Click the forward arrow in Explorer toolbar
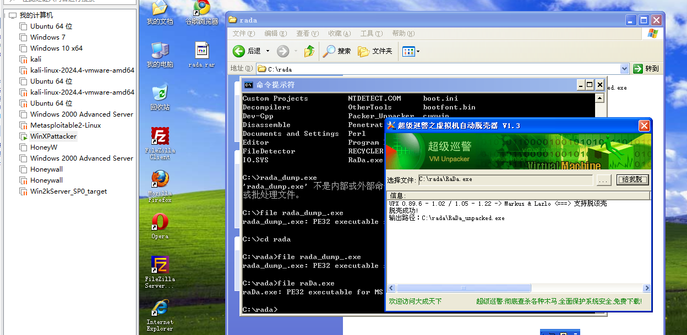 pyautogui.click(x=283, y=51)
